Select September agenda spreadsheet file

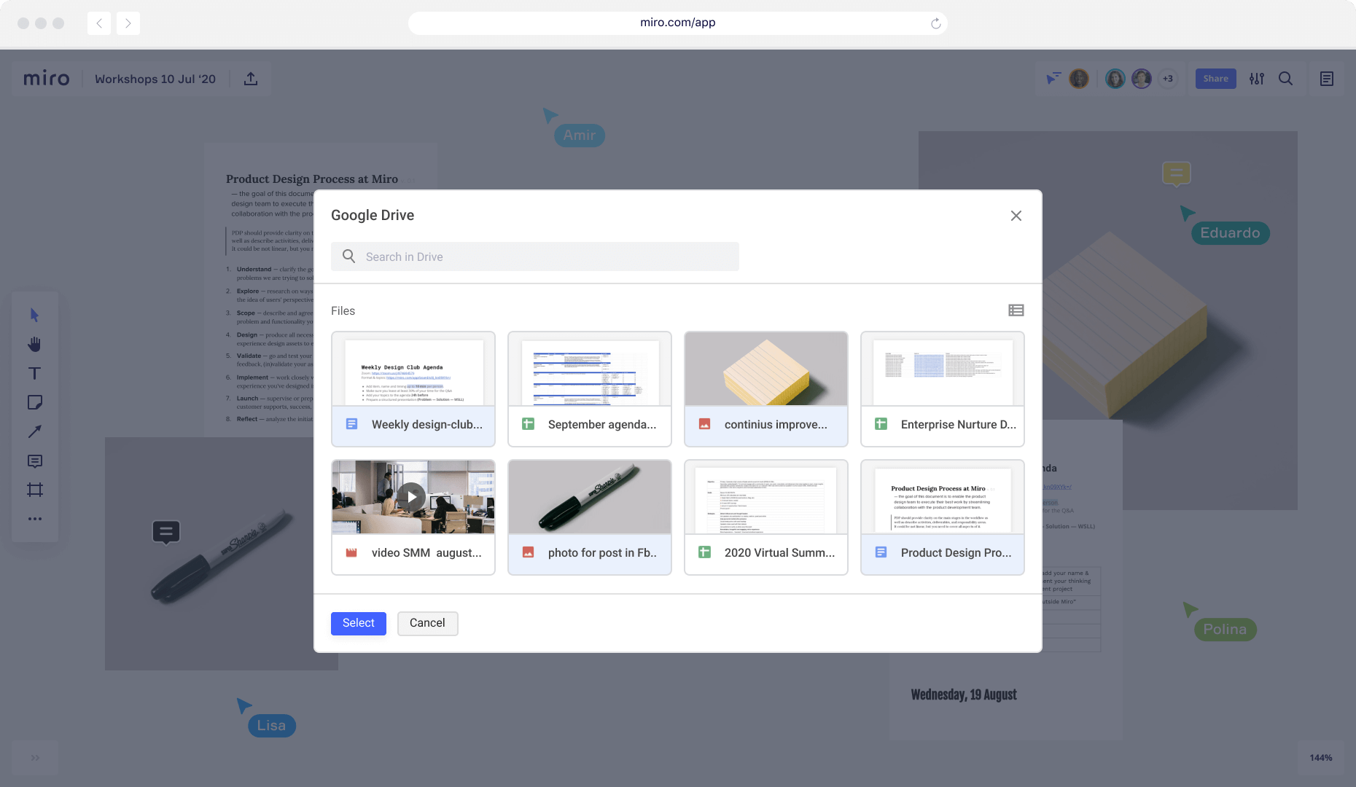tap(590, 389)
